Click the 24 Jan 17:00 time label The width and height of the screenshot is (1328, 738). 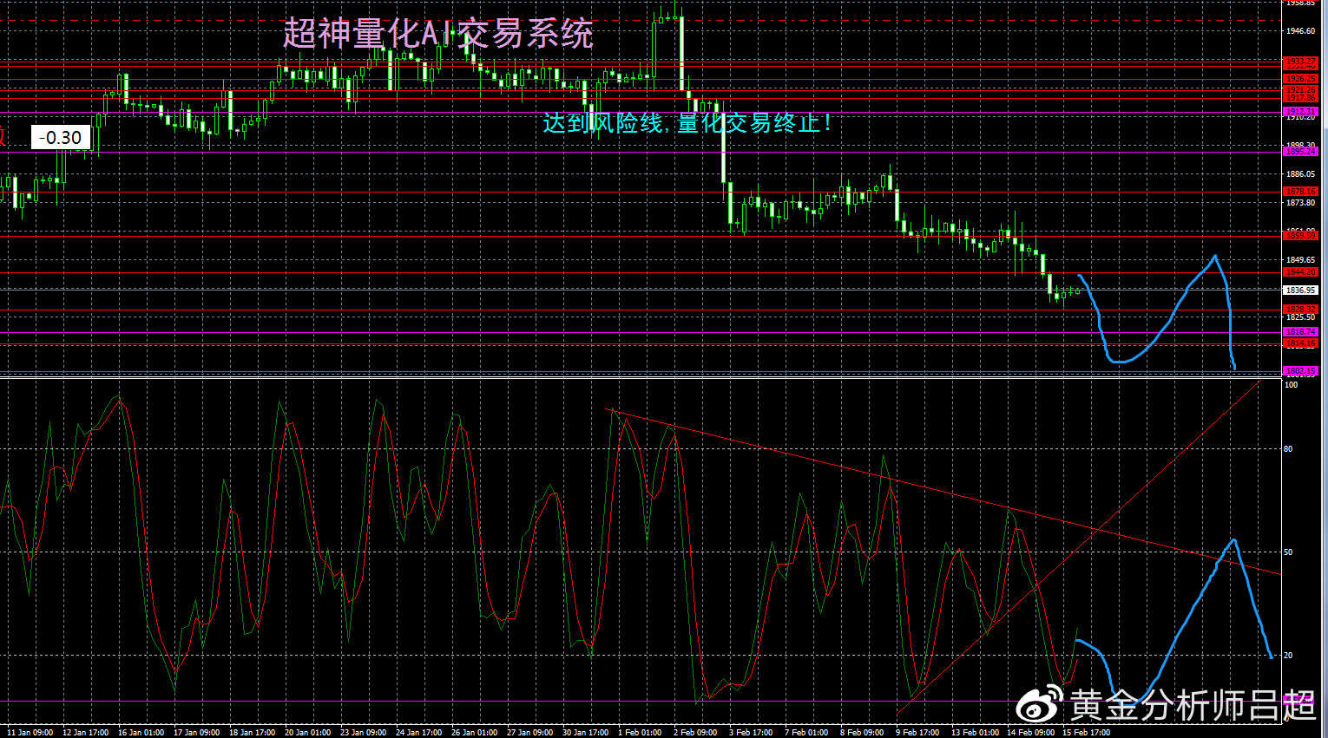(x=418, y=733)
